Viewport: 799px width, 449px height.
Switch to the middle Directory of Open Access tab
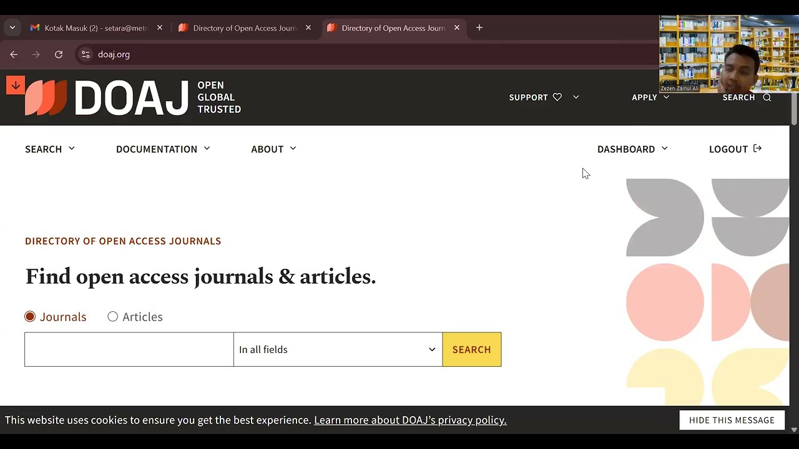(245, 27)
